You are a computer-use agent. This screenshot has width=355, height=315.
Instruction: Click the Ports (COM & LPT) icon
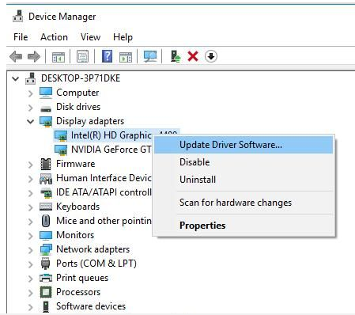(46, 264)
